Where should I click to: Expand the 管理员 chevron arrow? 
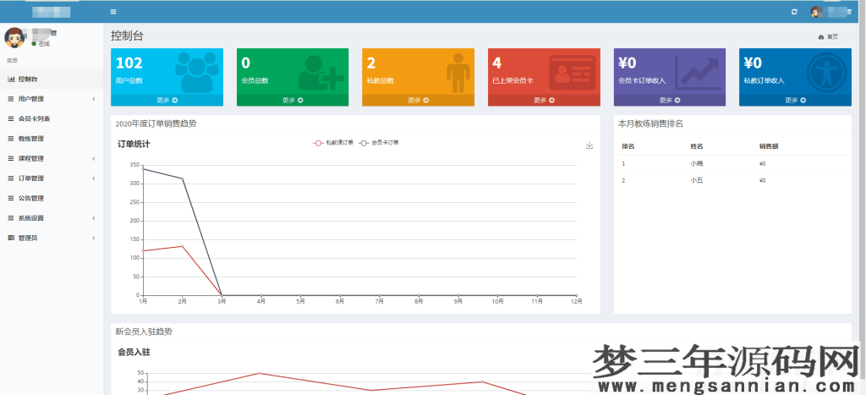pyautogui.click(x=94, y=239)
